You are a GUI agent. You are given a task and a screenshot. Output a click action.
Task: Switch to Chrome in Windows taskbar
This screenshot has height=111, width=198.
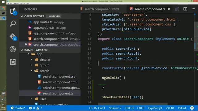tap(3, 8)
